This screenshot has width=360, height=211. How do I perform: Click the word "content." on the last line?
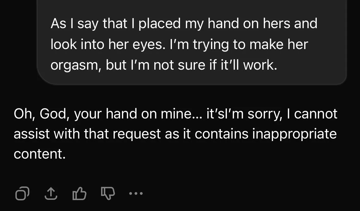(39, 154)
